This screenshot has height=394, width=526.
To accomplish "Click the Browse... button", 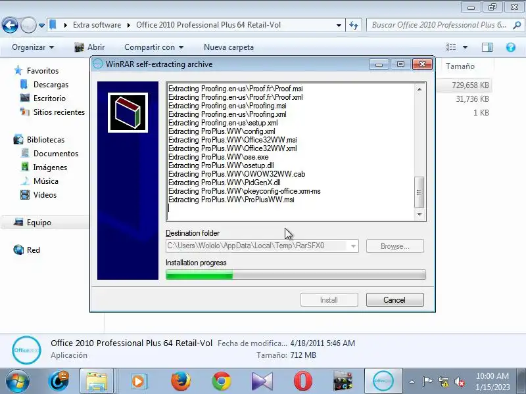I will coord(395,246).
